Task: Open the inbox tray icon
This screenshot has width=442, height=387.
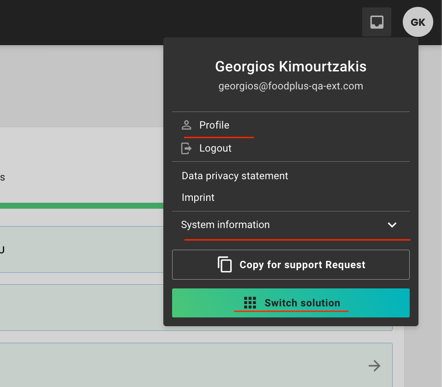Action: (x=376, y=22)
